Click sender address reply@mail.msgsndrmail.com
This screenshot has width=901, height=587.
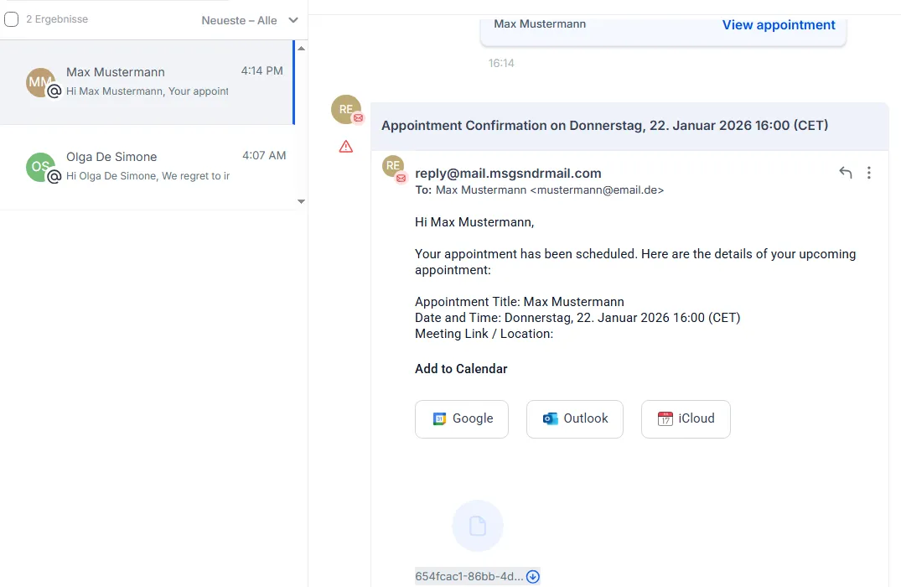(508, 173)
